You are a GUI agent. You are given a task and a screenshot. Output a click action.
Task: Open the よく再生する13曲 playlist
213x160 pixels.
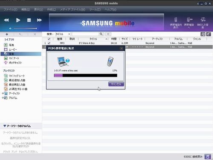coord(18,89)
